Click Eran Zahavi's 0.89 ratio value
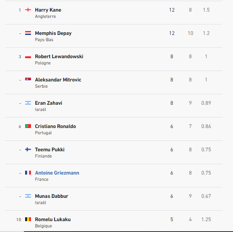 click(206, 103)
